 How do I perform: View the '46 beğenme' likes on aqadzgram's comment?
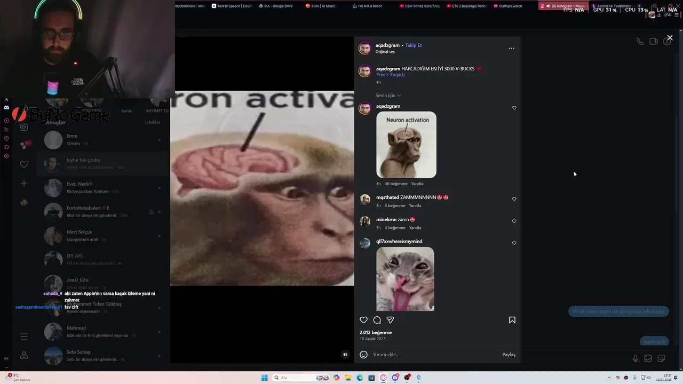click(396, 183)
